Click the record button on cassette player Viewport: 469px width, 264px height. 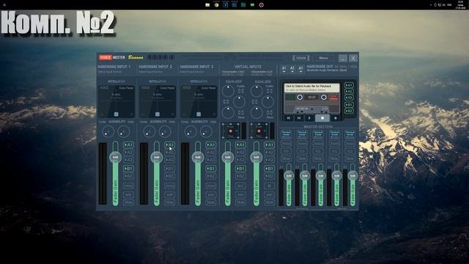point(336,118)
